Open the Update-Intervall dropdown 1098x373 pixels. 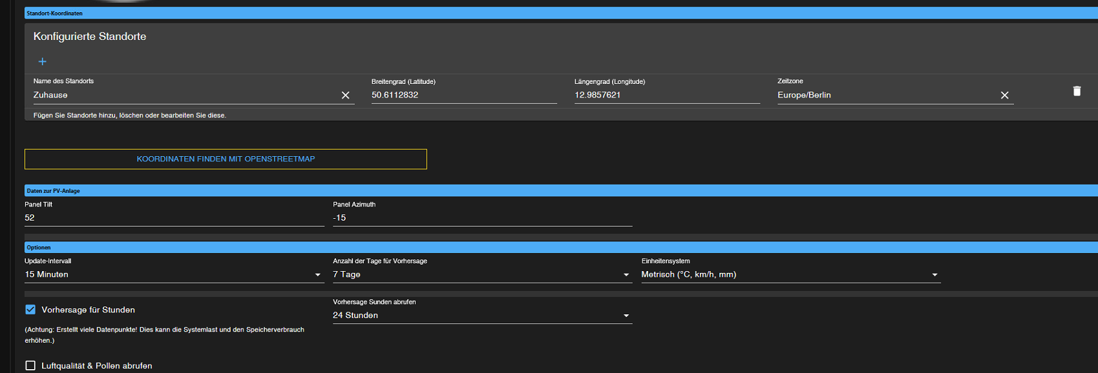[x=173, y=275]
